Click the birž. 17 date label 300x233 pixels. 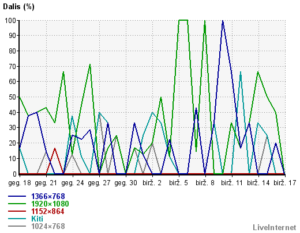tap(285, 183)
